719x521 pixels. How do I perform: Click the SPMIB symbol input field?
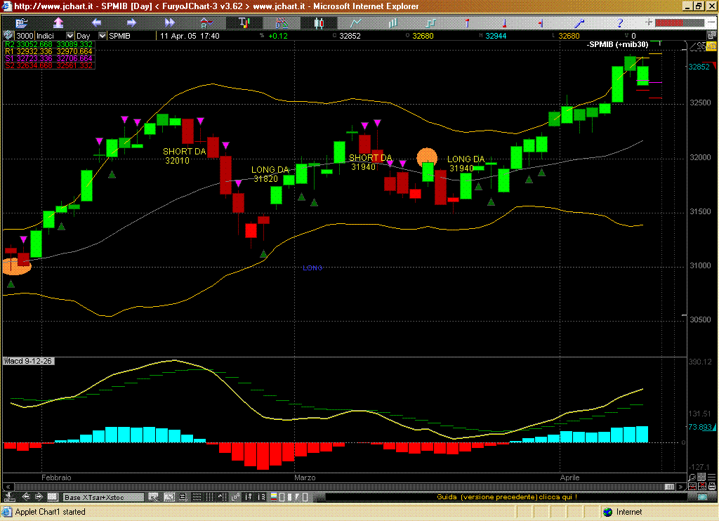click(131, 36)
